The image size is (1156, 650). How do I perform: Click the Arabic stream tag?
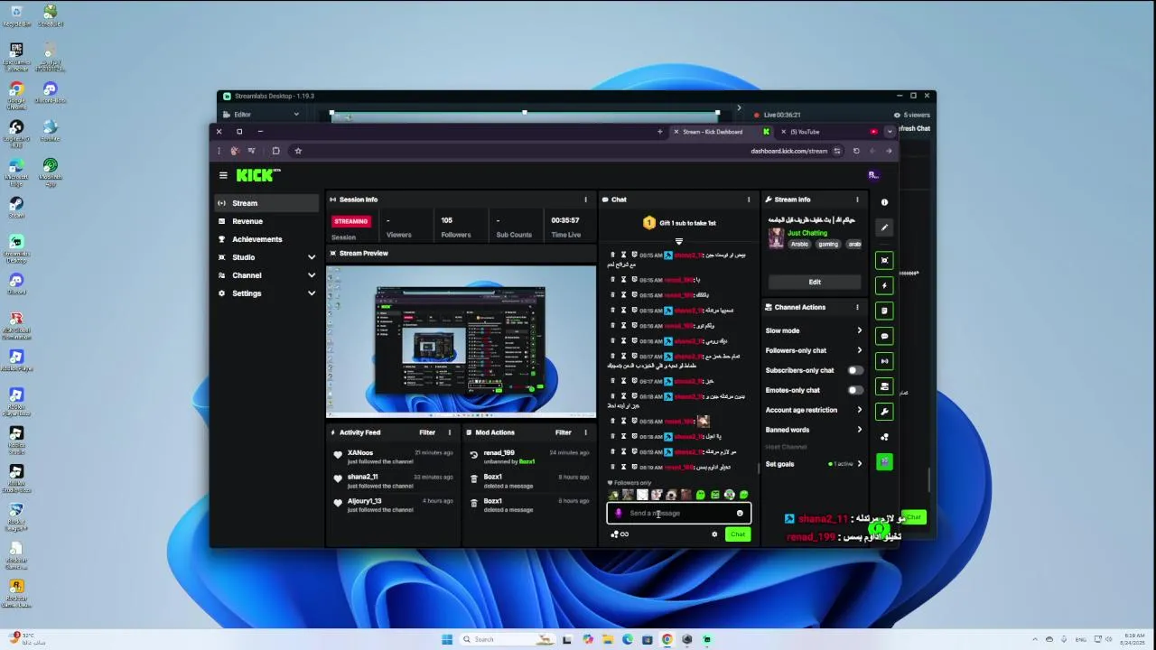(x=800, y=244)
